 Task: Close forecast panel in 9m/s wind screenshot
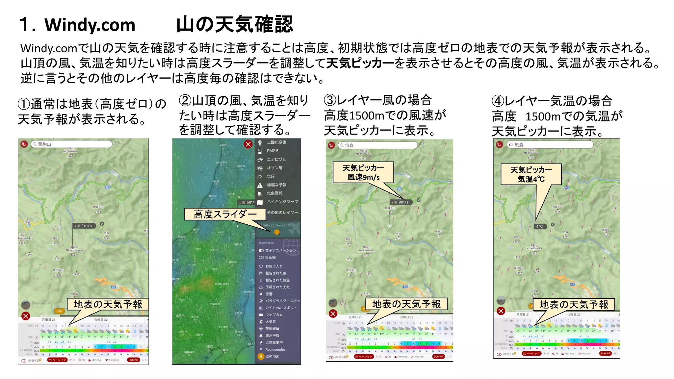[333, 314]
